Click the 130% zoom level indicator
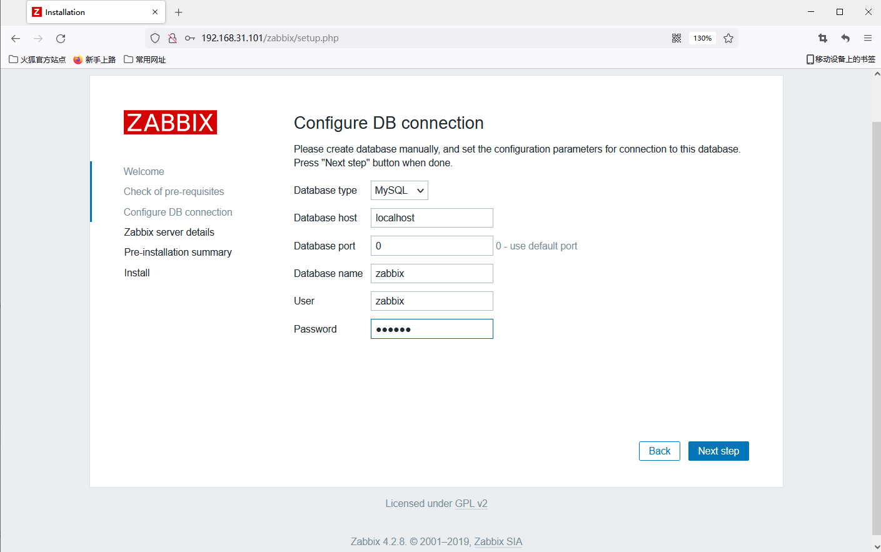Viewport: 881px width, 552px height. (702, 38)
